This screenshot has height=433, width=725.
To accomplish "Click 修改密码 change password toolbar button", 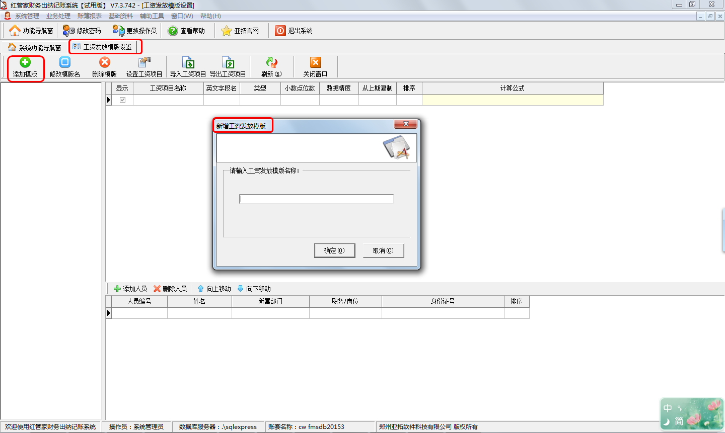I will click(x=82, y=31).
